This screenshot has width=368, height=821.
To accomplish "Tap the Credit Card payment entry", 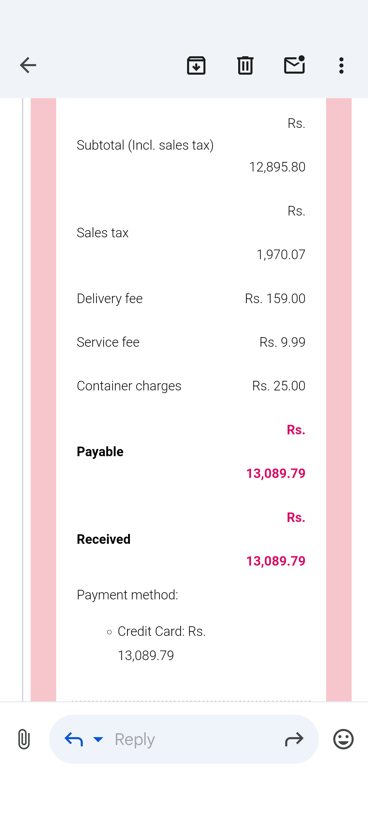I will pyautogui.click(x=162, y=643).
